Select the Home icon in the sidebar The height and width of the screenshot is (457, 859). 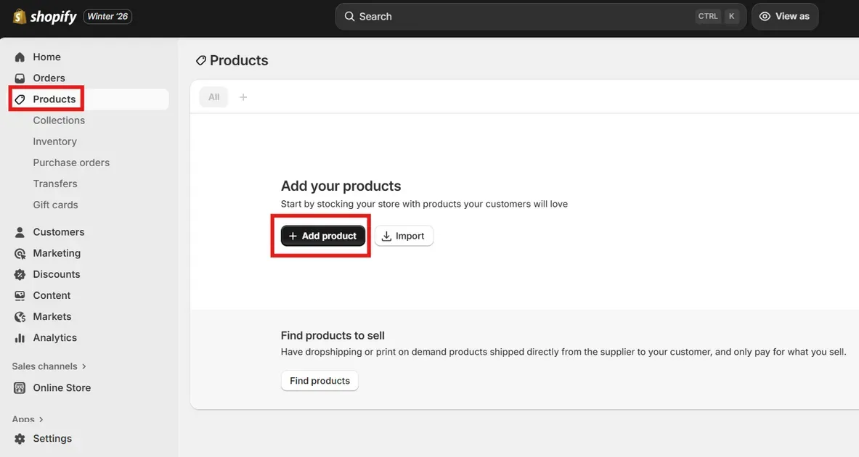(x=19, y=56)
